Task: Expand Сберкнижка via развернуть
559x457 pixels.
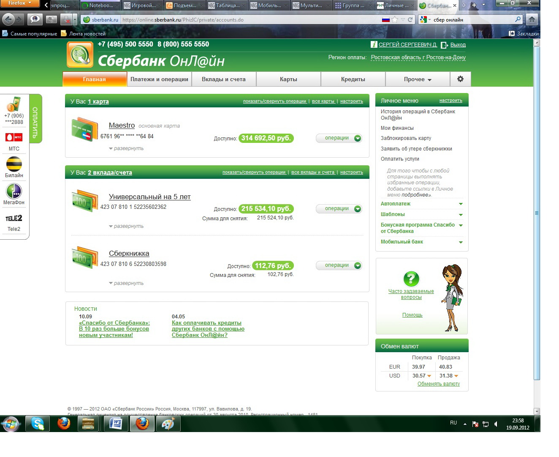Action: pyautogui.click(x=126, y=283)
